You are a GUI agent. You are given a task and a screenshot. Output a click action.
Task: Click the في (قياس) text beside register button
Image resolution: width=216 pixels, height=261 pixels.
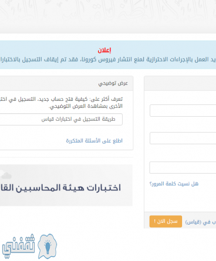(200, 222)
